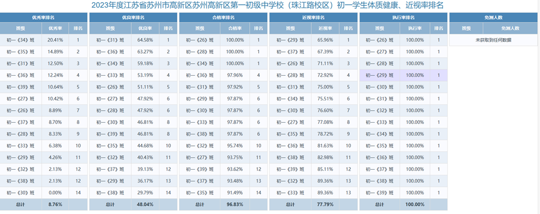Click 初一《31》班 in 优良率排名 table
The height and width of the screenshot is (214, 540).
pos(110,40)
